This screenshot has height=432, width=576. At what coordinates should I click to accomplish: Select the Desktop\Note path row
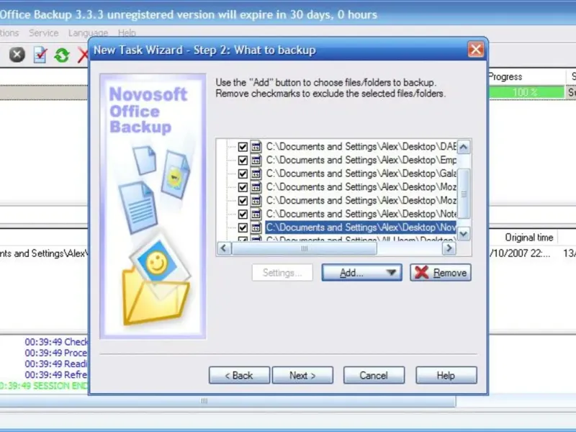361,214
